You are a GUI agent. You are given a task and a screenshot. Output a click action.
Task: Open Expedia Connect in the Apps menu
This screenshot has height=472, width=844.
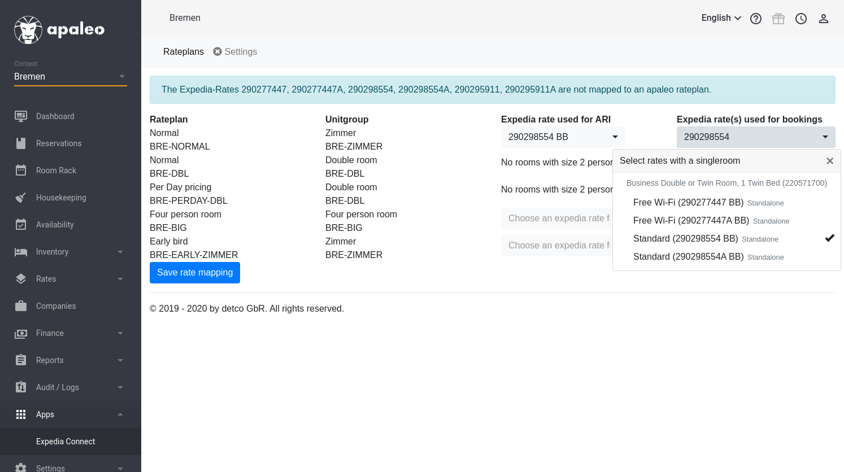click(66, 442)
